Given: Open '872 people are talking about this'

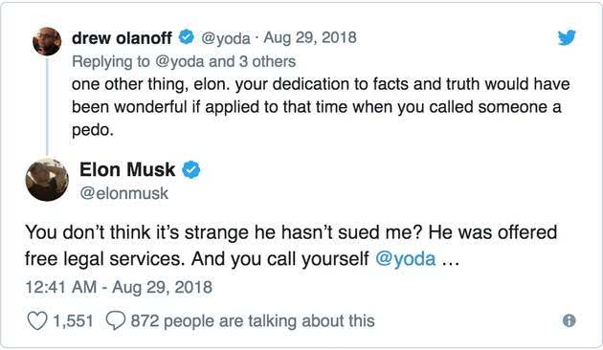Looking at the screenshot, I should pyautogui.click(x=253, y=321).
